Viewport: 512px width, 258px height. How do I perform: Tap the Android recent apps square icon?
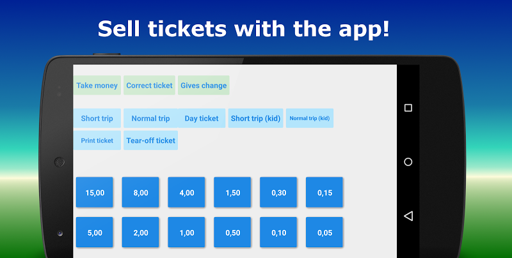coord(408,108)
